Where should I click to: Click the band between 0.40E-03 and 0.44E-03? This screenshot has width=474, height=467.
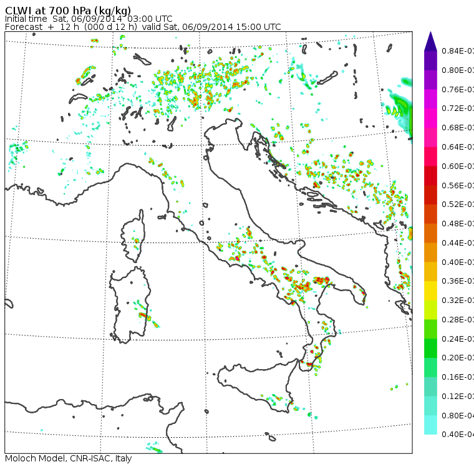pyautogui.click(x=430, y=253)
